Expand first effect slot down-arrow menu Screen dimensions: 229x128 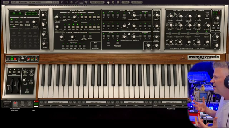click(74, 102)
